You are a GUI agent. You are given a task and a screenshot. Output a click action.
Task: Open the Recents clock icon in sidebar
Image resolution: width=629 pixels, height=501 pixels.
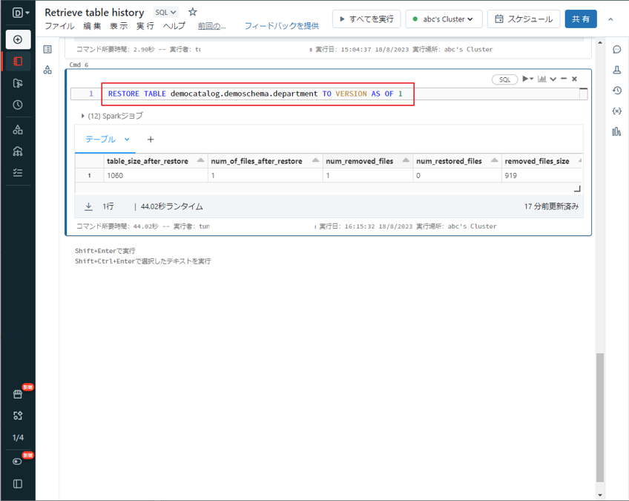[18, 105]
